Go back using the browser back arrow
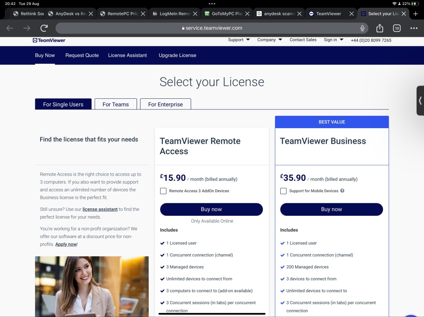The height and width of the screenshot is (317, 424). coord(10,28)
